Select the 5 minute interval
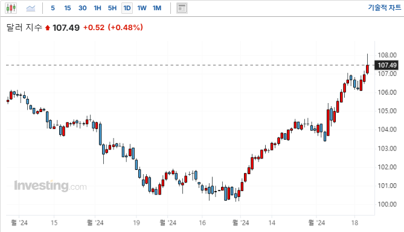This screenshot has height=232, width=404. coord(53,8)
